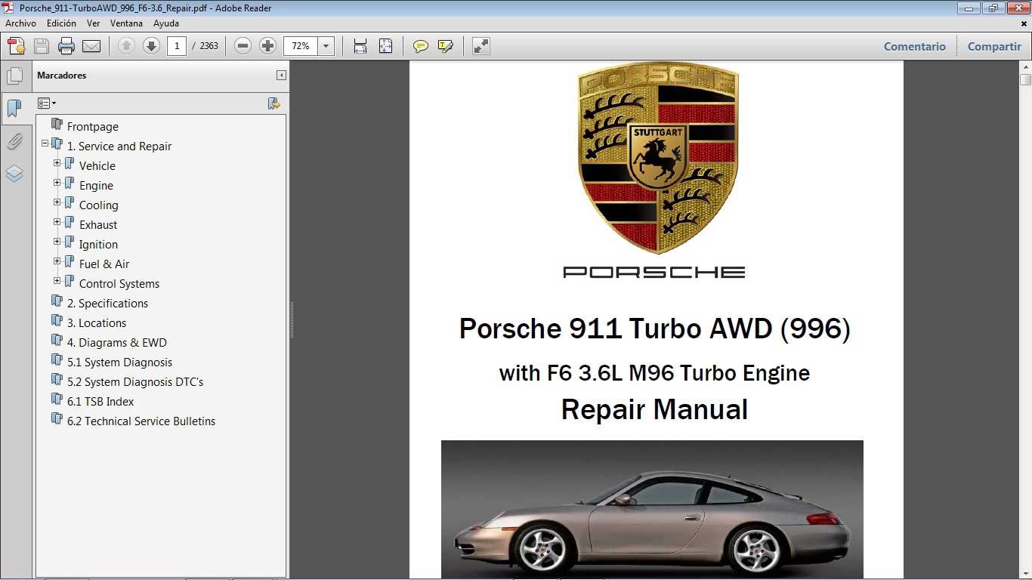
Task: Open the Ver menu
Action: point(93,23)
